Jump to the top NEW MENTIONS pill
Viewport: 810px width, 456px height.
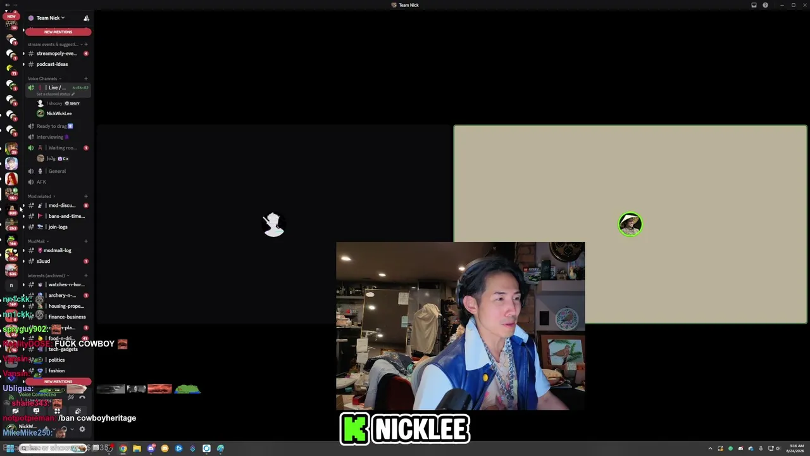[x=58, y=32]
